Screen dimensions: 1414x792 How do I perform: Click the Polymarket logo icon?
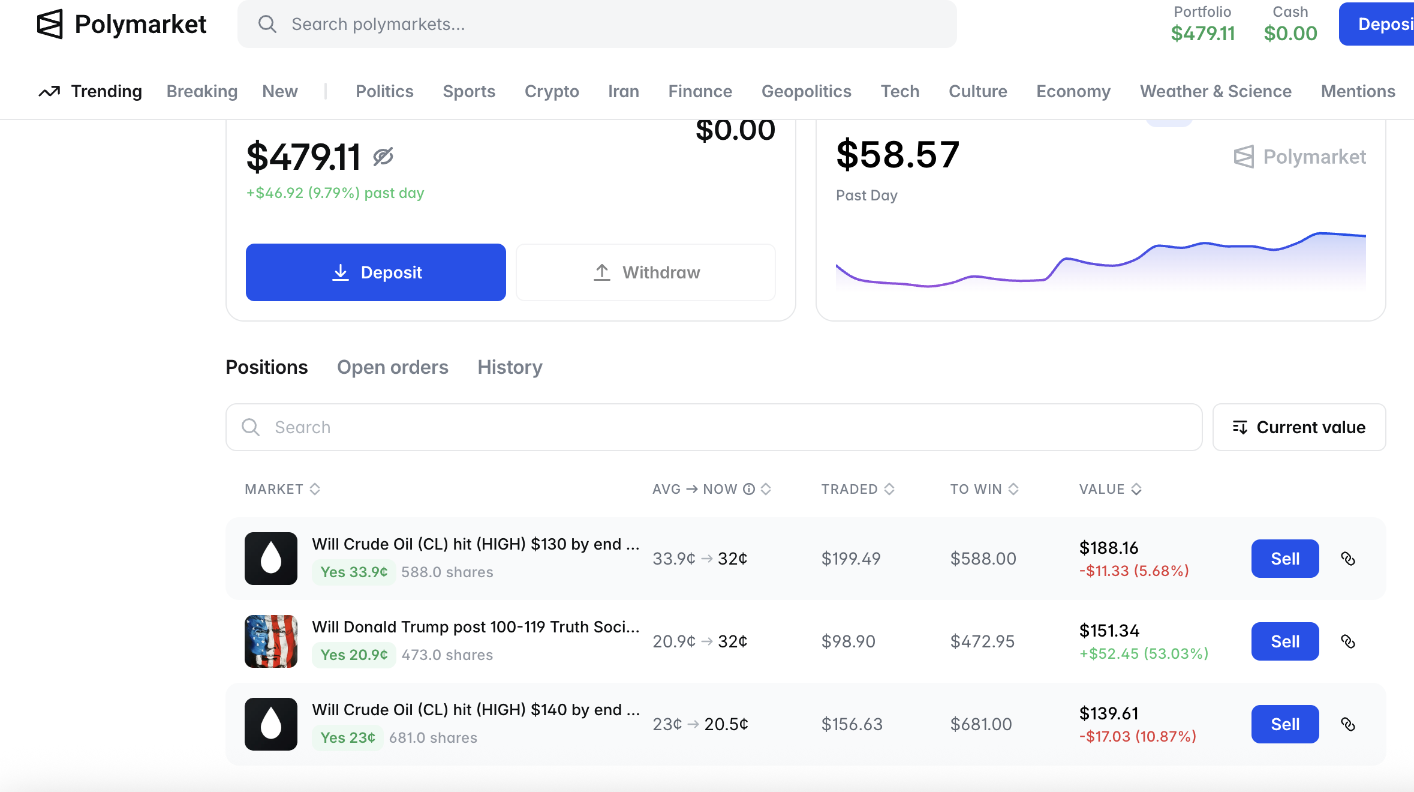tap(50, 24)
